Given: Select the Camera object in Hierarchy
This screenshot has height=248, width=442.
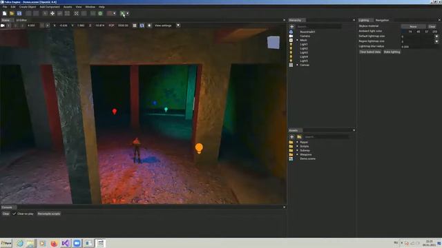Looking at the screenshot, I should pyautogui.click(x=305, y=36).
